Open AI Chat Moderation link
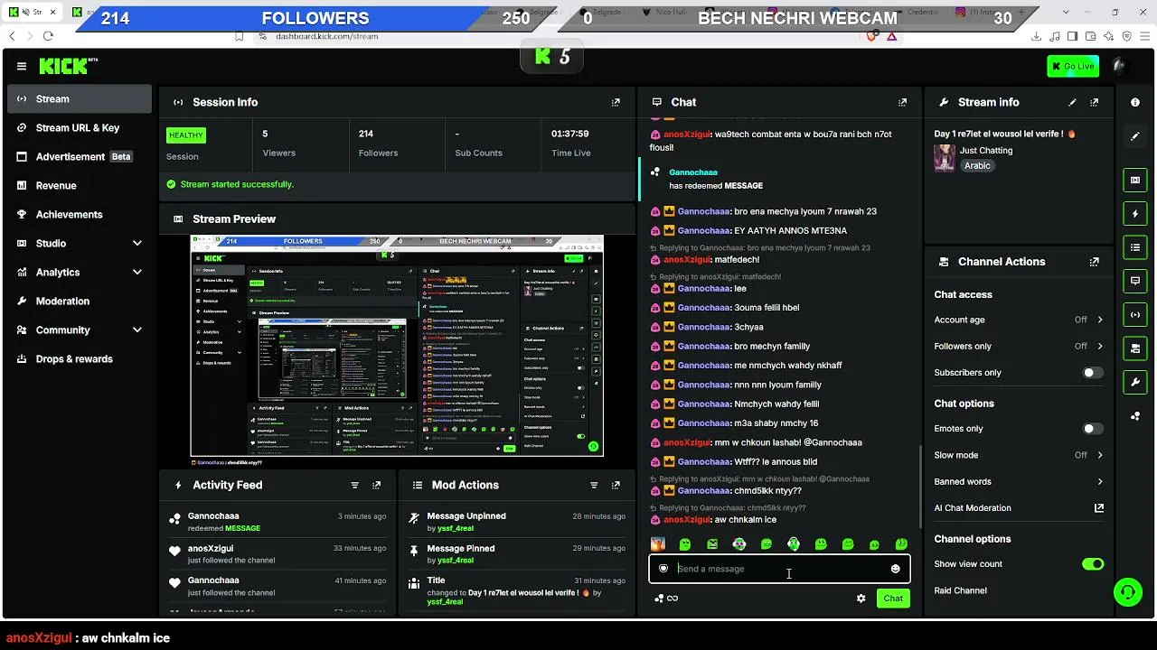The image size is (1157, 650). pos(1019,508)
